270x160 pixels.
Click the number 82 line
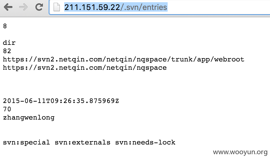pyautogui.click(x=7, y=51)
